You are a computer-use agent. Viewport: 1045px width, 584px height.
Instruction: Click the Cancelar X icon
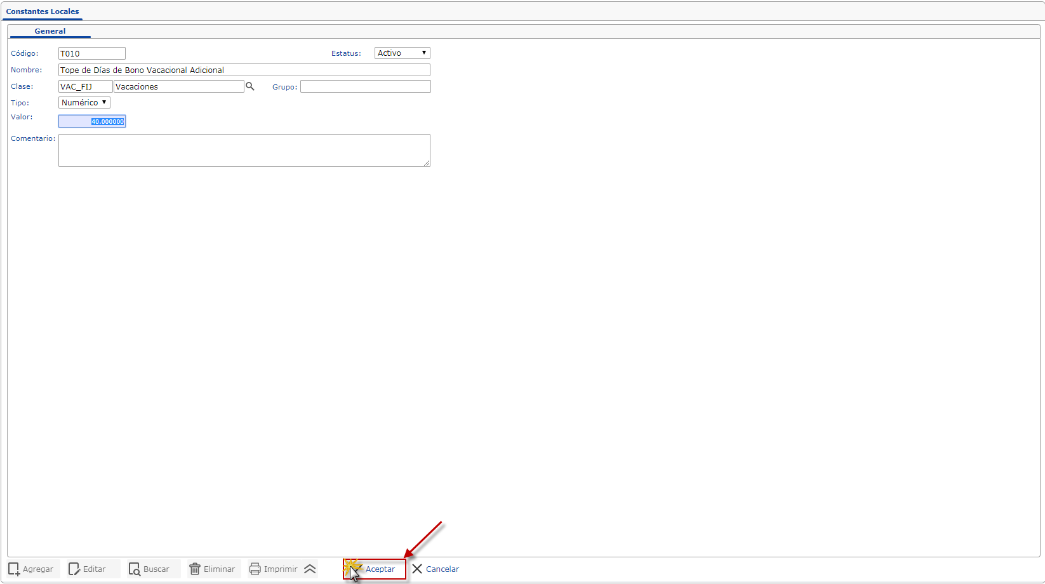pyautogui.click(x=417, y=569)
